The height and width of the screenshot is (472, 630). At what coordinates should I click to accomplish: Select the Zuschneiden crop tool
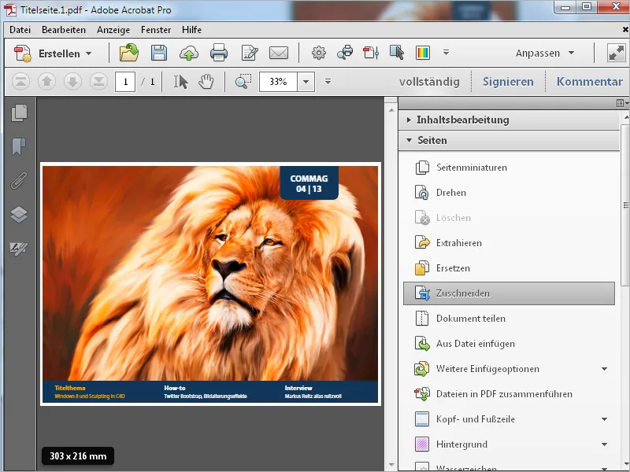click(x=509, y=293)
